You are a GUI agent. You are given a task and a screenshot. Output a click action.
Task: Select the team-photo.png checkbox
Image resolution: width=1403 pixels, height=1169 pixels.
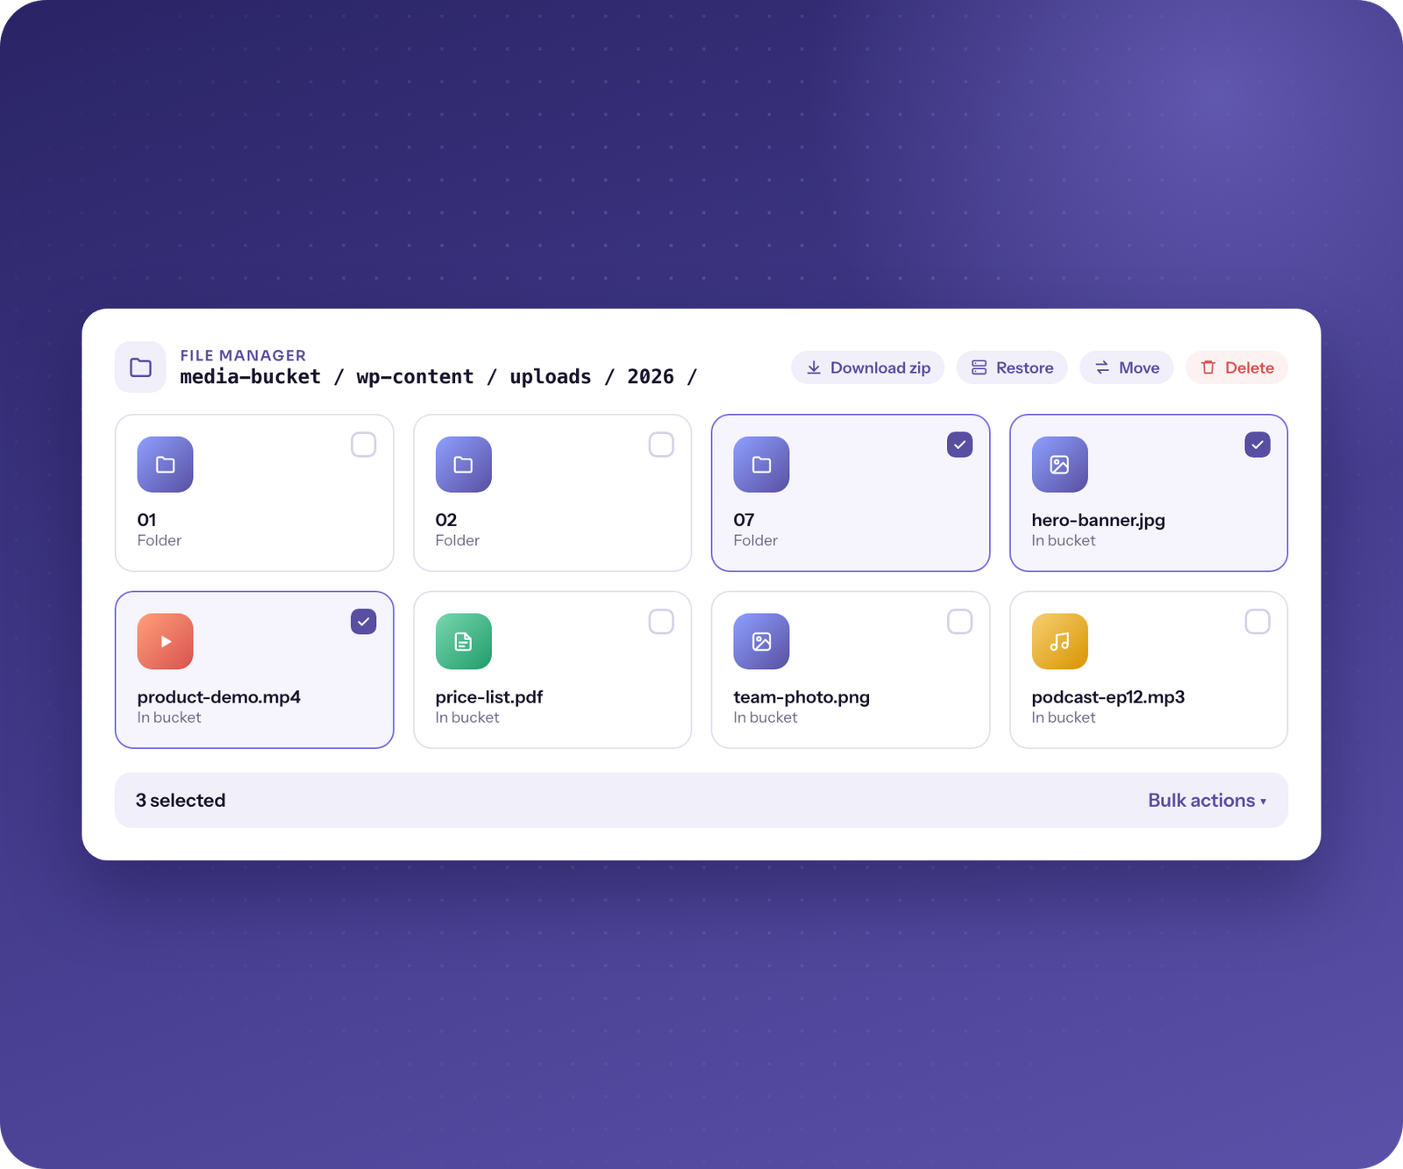[x=959, y=622]
